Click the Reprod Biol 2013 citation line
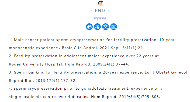 43,81
